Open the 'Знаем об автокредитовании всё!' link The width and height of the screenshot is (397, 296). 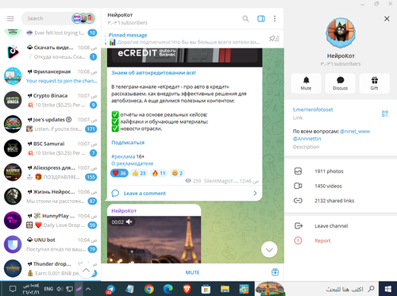(x=154, y=73)
